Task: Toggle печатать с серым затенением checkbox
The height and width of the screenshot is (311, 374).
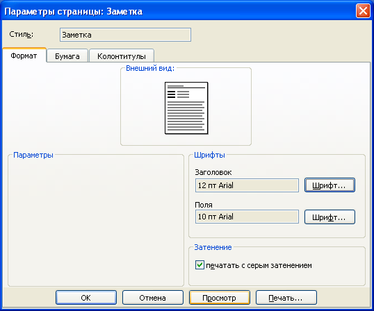Action: (x=200, y=264)
